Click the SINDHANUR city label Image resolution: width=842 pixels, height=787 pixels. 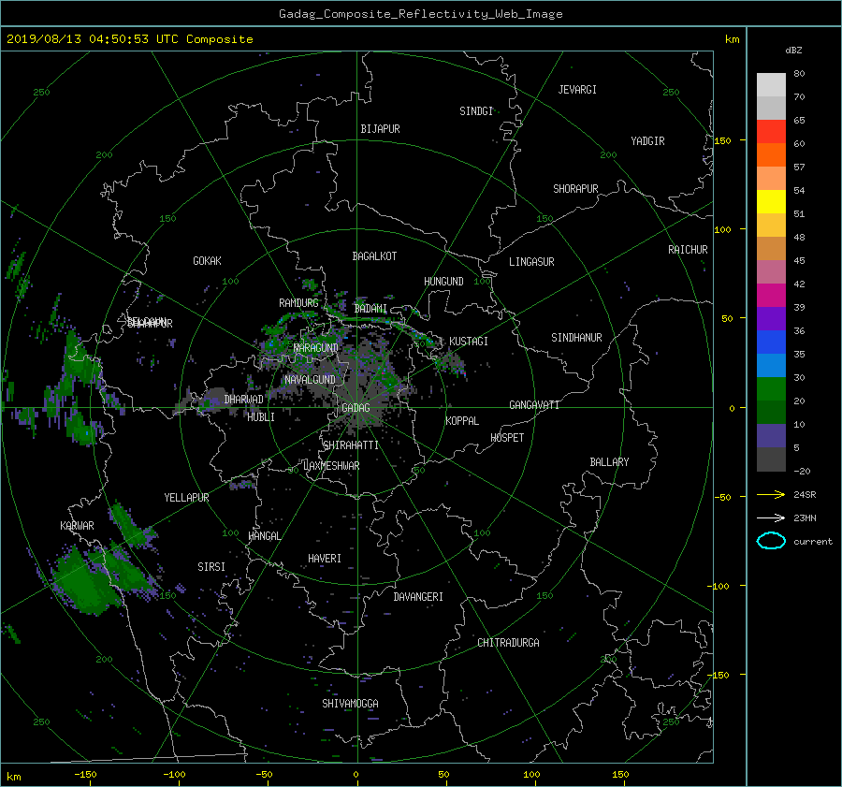coord(576,338)
